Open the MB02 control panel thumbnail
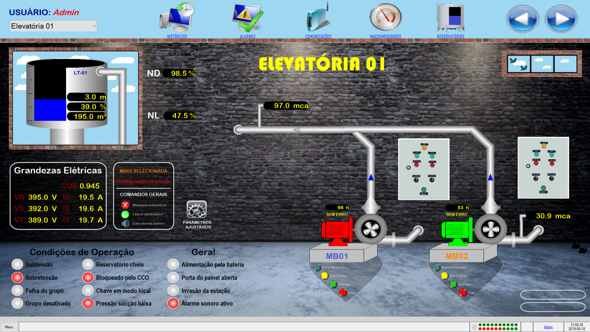 pos(543,168)
